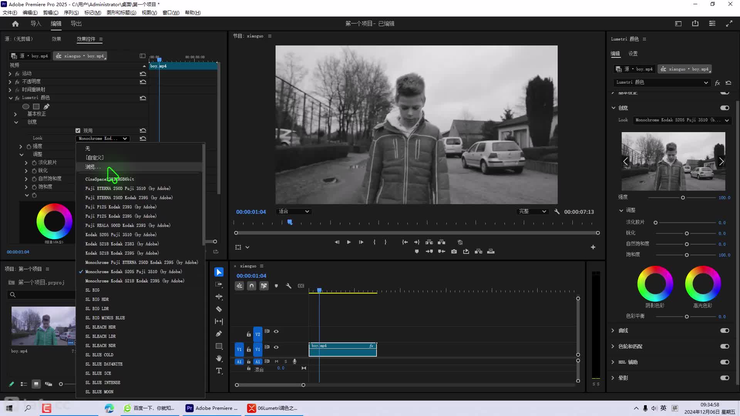Open timeline display settings wrench
The width and height of the screenshot is (740, 416).
pos(289,286)
